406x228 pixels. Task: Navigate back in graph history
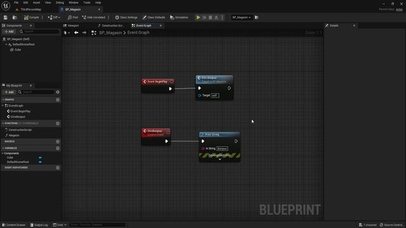coord(76,32)
